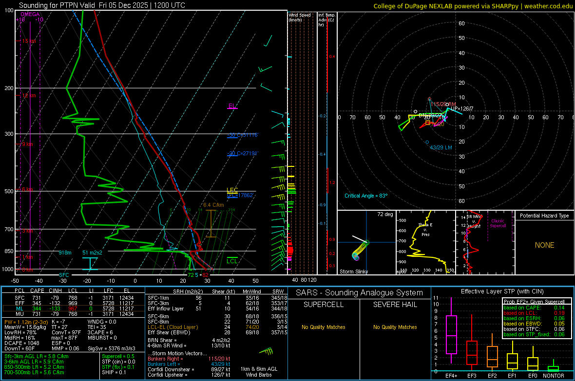
Task: Click the '6.4 C/km' lapse rate label
Action: point(213,205)
